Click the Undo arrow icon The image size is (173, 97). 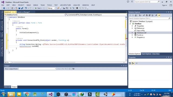[x=26, y=8]
